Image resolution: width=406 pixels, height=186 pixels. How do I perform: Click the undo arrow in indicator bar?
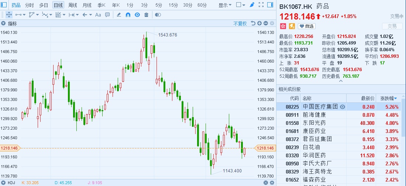coord(253,23)
